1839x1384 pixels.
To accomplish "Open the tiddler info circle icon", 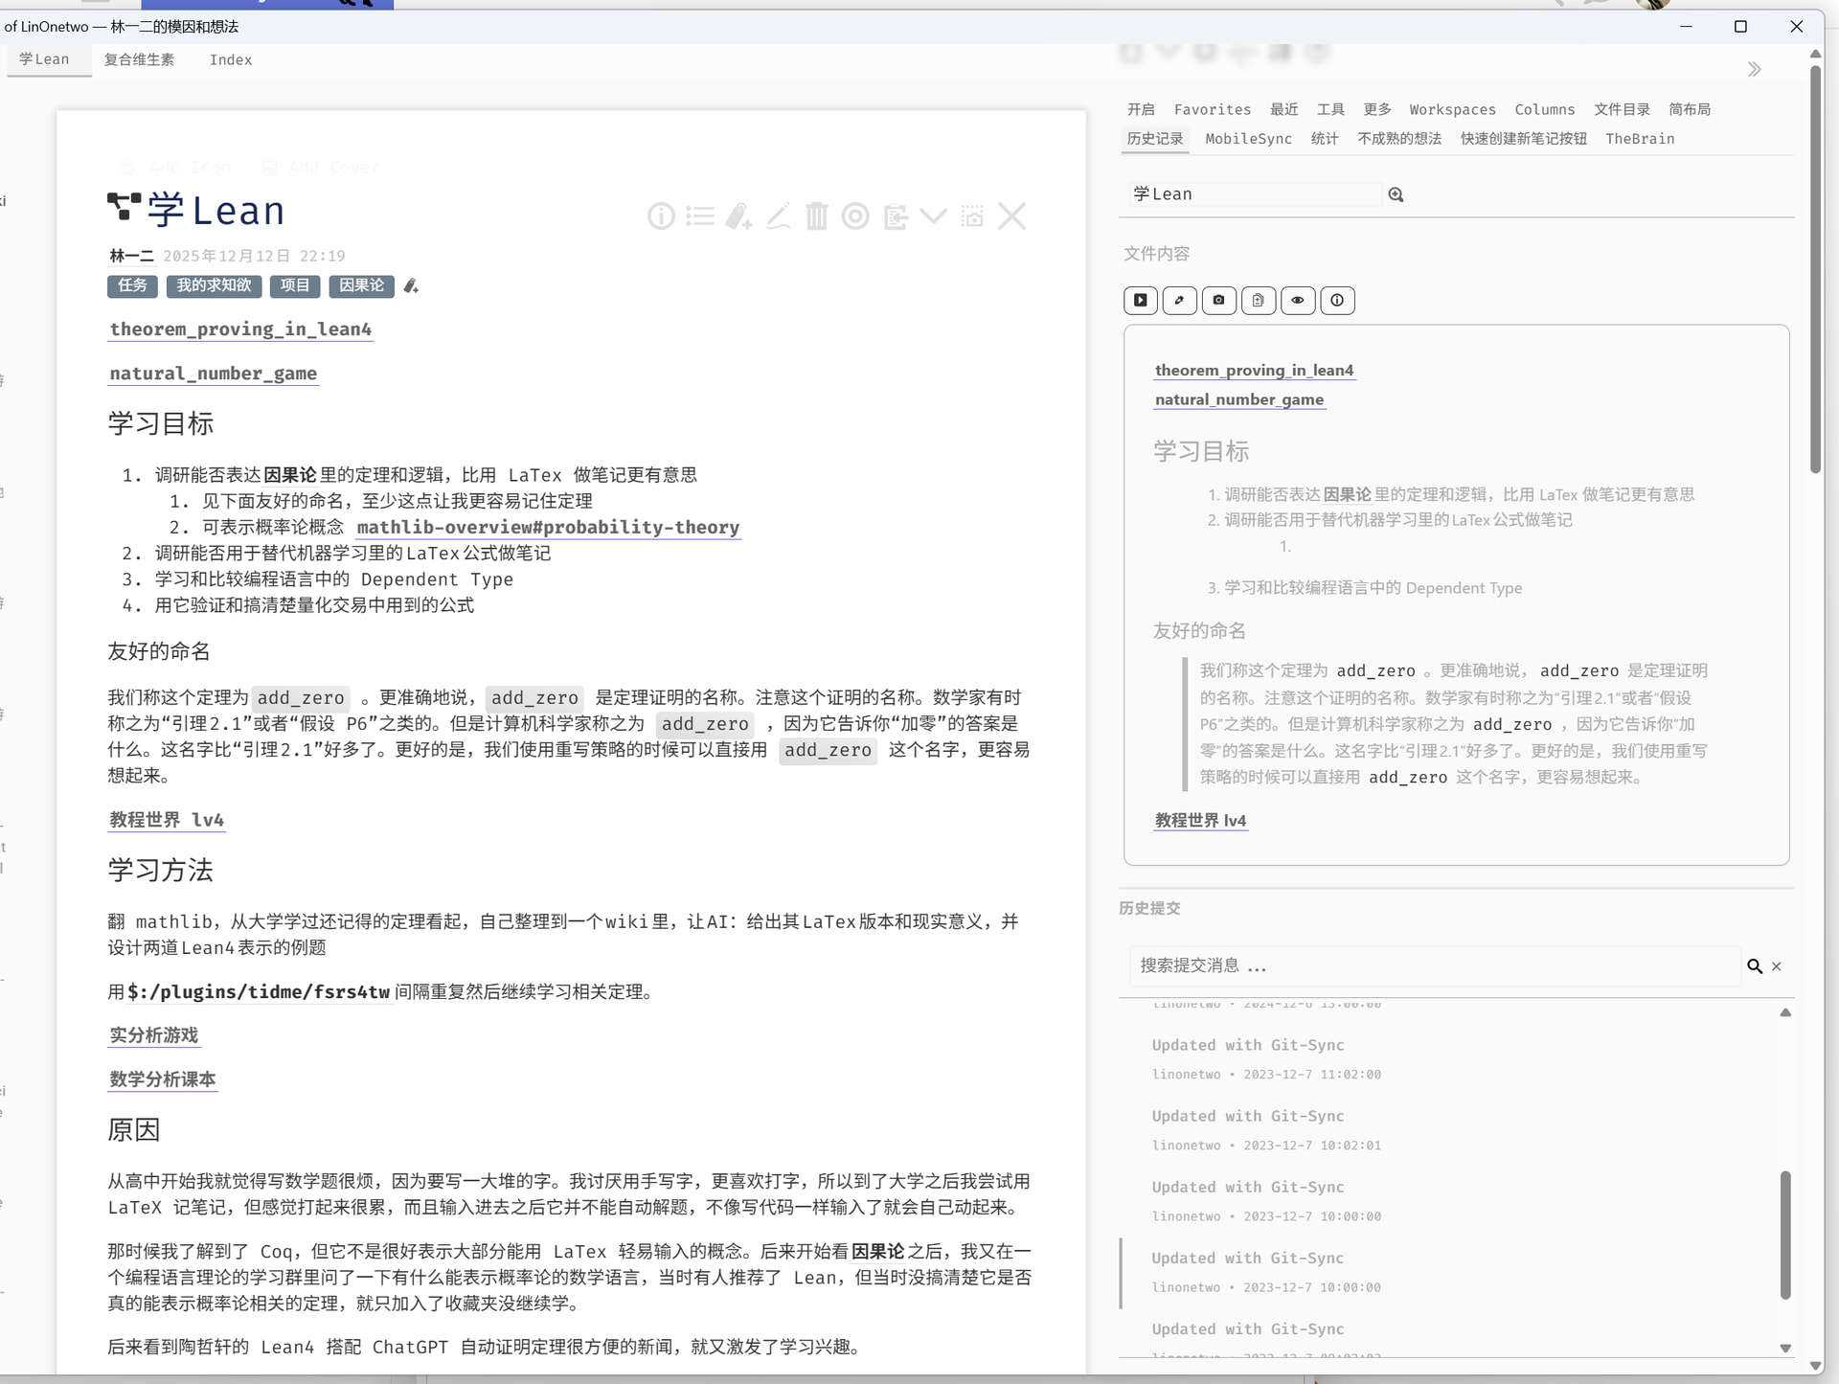I will [x=661, y=216].
